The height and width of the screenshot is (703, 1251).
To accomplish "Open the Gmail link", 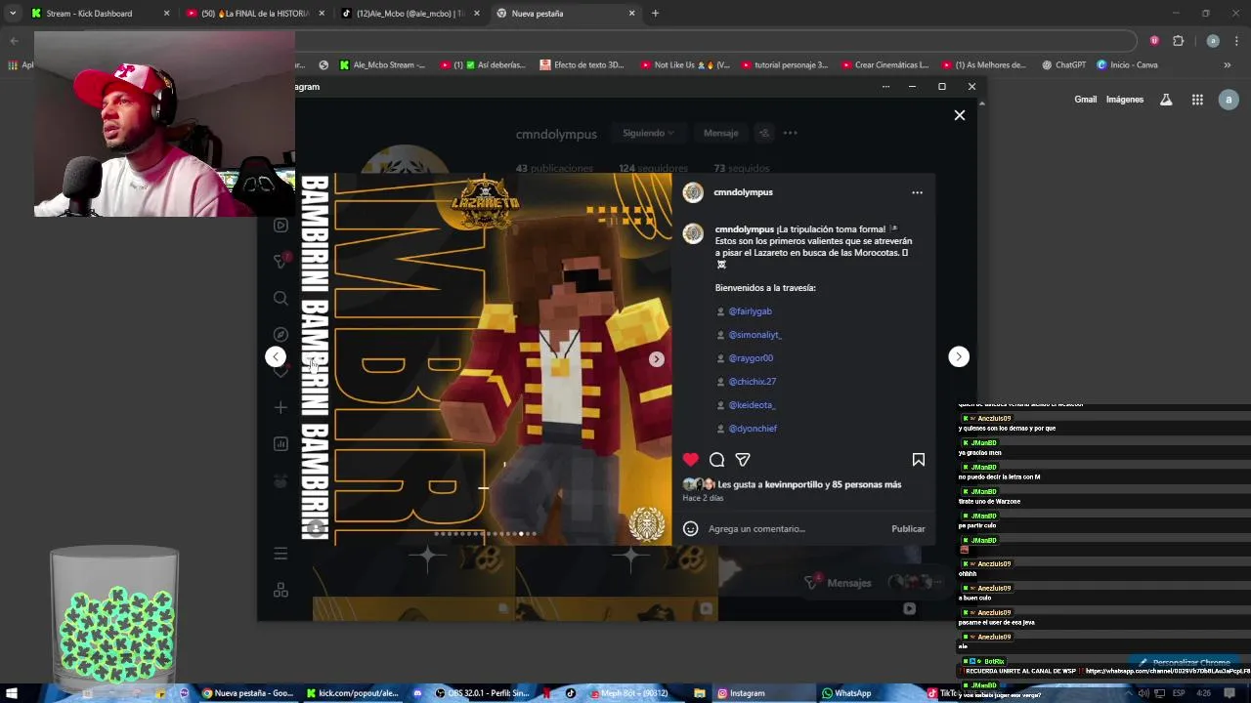I will [x=1085, y=100].
